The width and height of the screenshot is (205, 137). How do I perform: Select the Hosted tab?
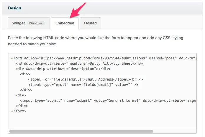pyautogui.click(x=91, y=23)
